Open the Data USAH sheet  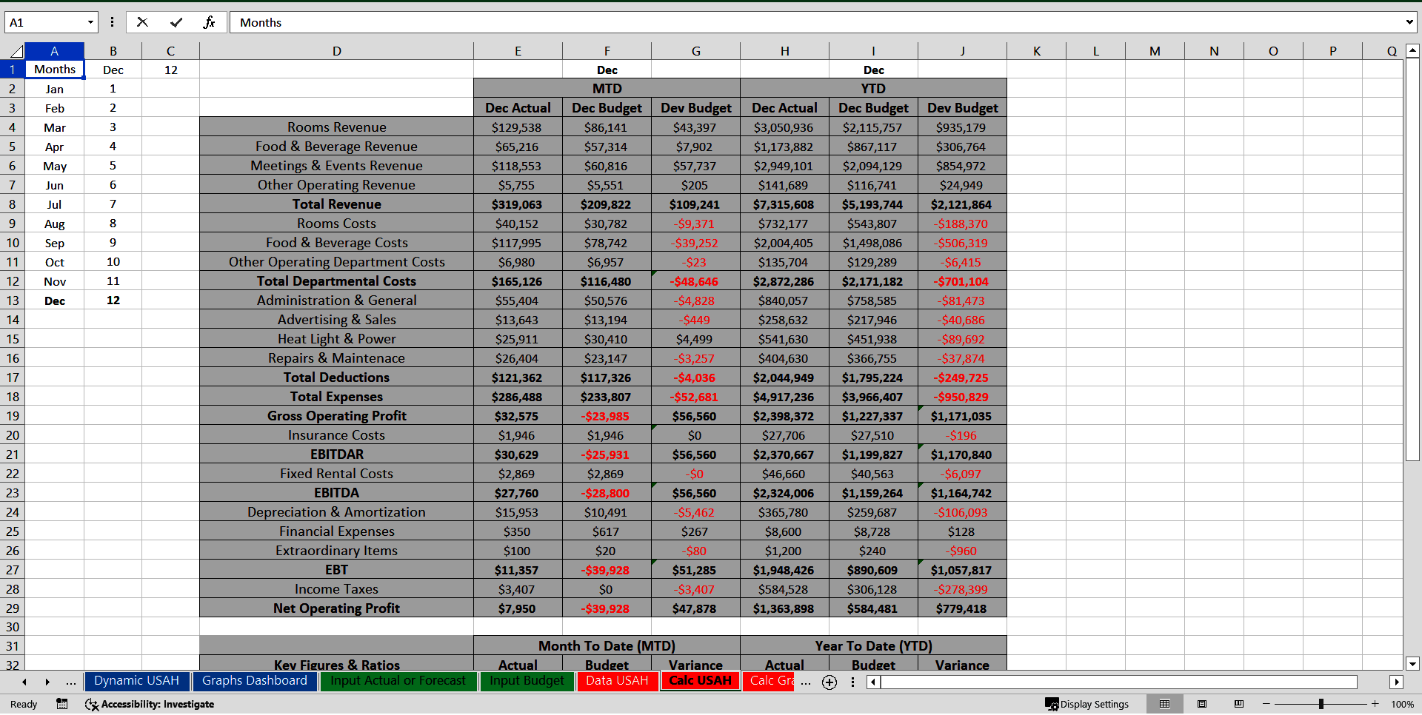[617, 681]
